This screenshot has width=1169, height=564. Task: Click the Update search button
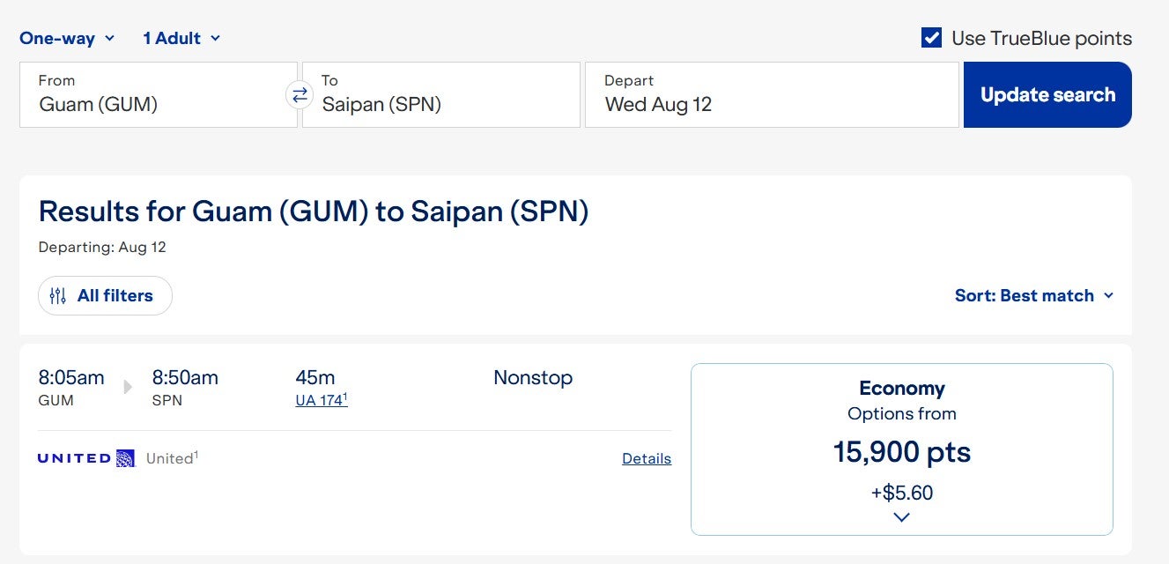(x=1047, y=94)
